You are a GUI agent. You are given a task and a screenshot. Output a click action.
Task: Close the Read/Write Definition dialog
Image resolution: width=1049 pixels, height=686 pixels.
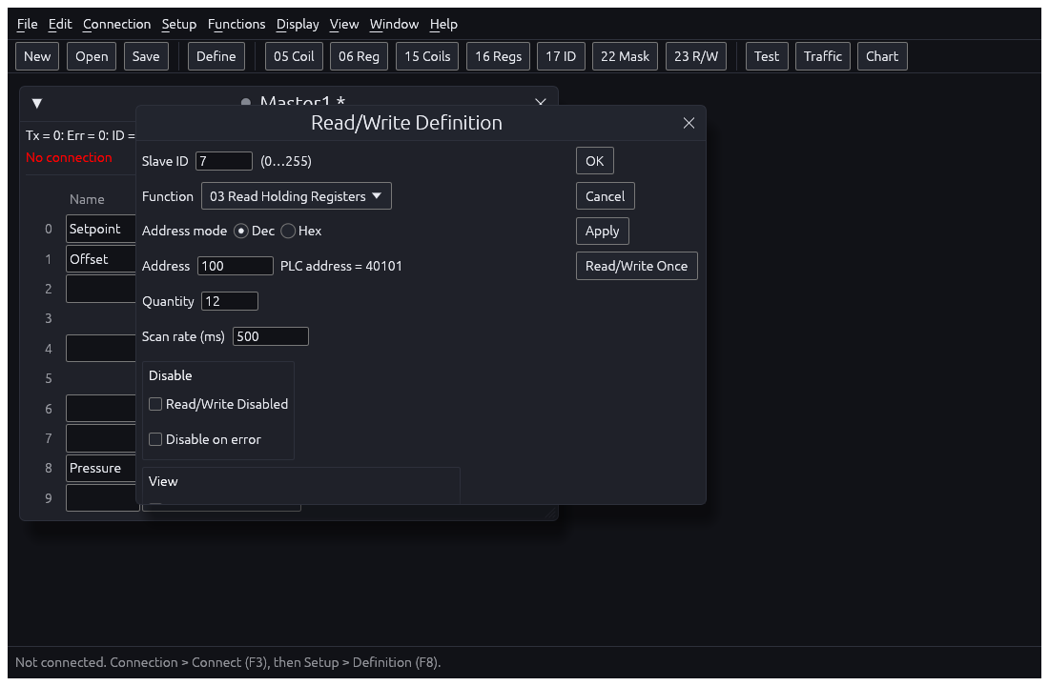tap(689, 123)
